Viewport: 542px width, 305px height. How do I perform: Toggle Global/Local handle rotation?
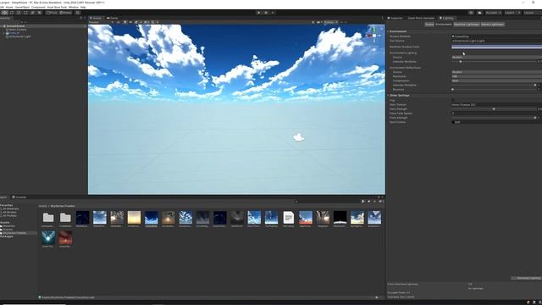click(x=66, y=13)
